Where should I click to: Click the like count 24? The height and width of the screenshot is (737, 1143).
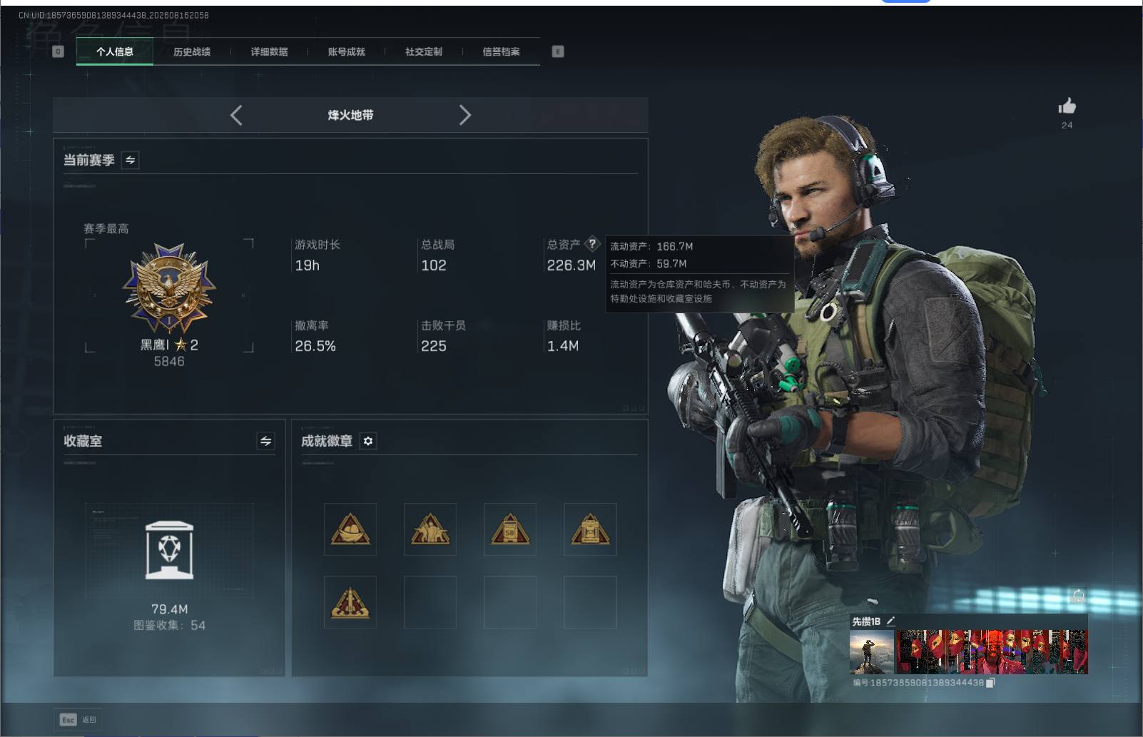[1067, 125]
